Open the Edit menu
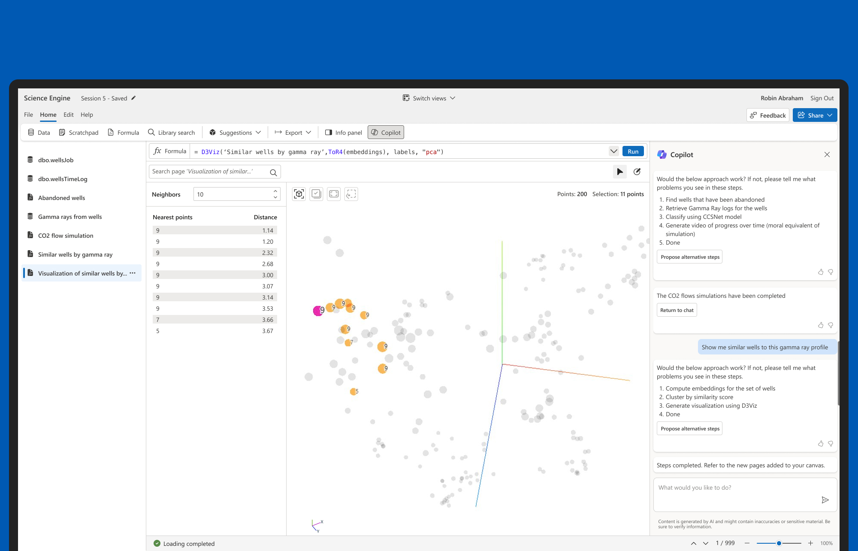This screenshot has height=551, width=858. click(68, 115)
